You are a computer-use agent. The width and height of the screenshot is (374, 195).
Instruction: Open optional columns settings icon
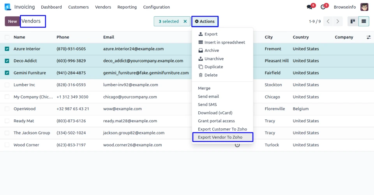[369, 37]
